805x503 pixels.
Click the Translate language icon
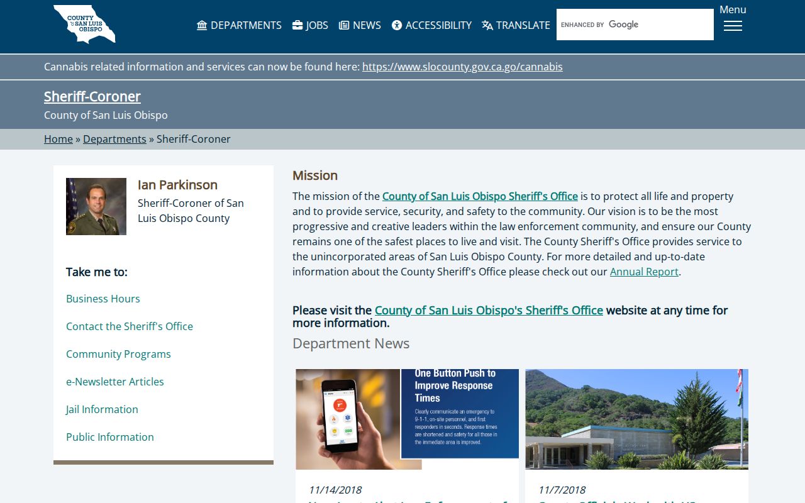pyautogui.click(x=487, y=25)
